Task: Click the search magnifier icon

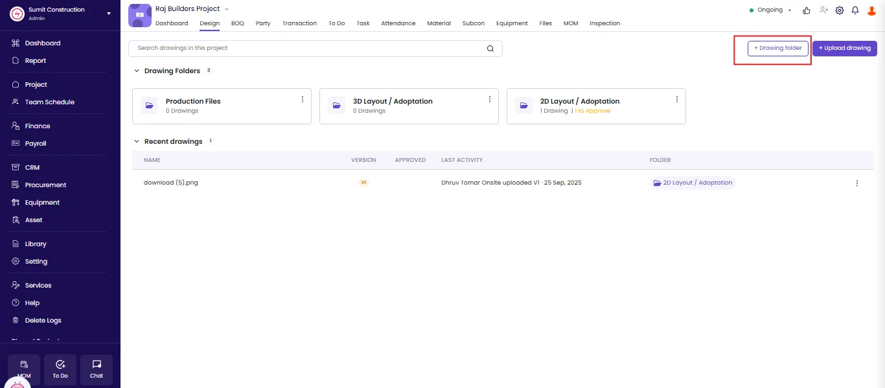Action: 490,49
